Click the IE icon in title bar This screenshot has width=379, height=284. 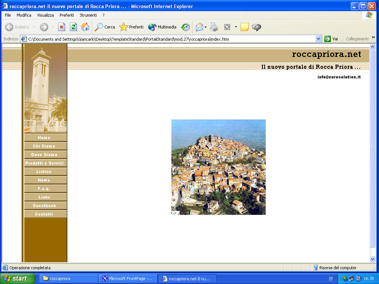point(5,6)
